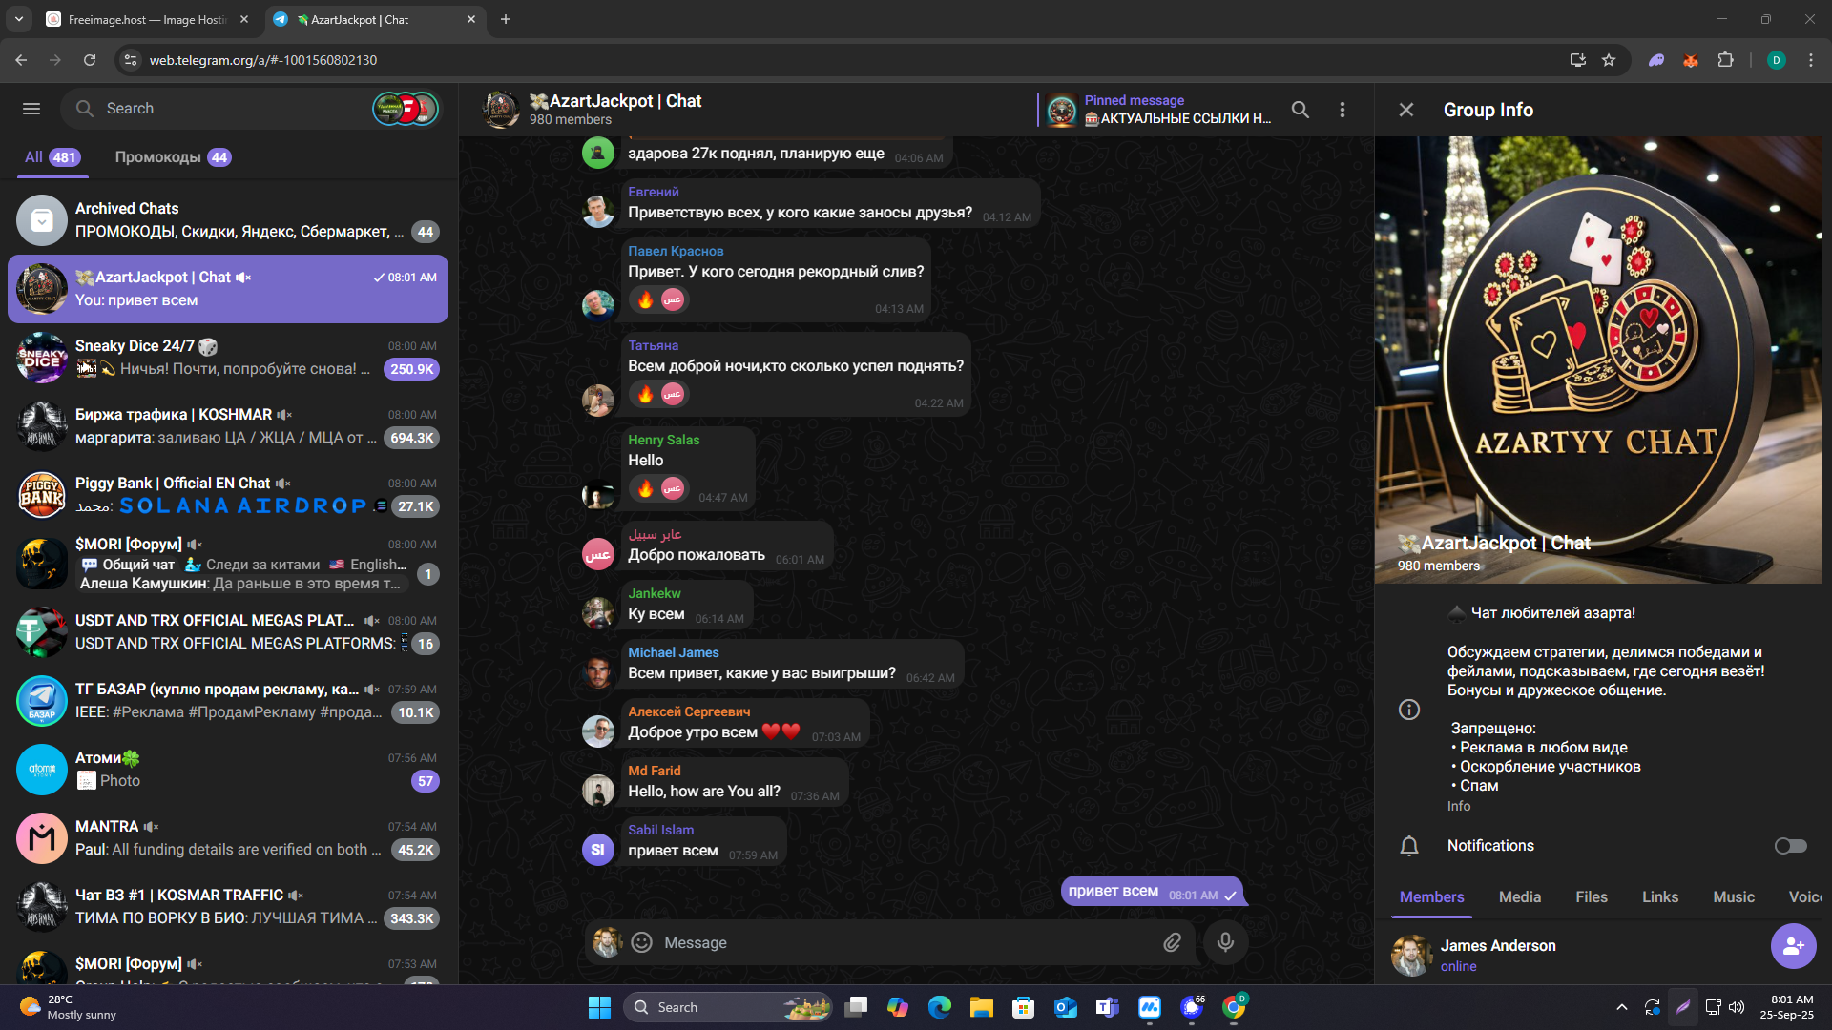Bookmark this page with the star icon
Screen dimensions: 1832x1030
(x=1609, y=60)
